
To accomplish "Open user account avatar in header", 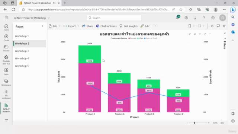I will [x=222, y=18].
